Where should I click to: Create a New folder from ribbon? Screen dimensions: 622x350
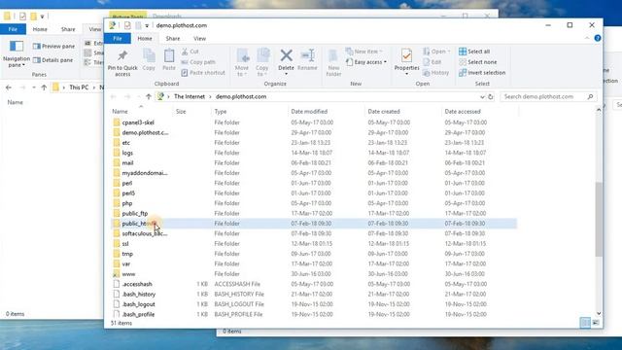pyautogui.click(x=333, y=62)
